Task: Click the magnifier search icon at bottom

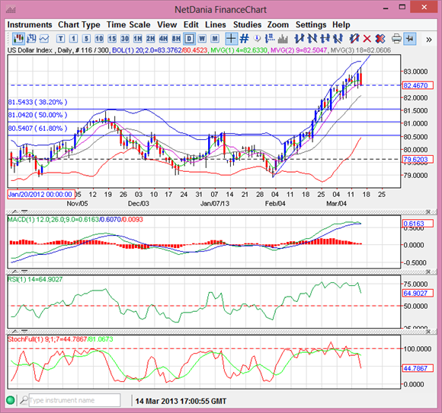Action: (x=24, y=400)
